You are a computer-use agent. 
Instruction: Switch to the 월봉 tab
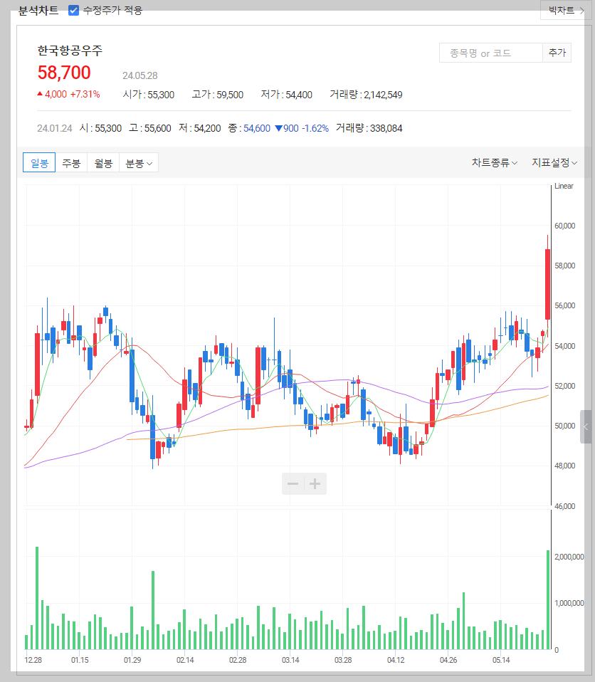103,163
